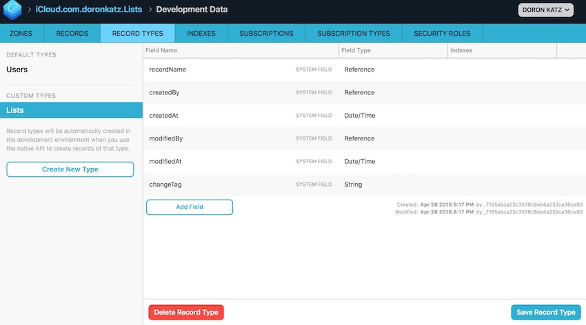Select the RECORD TYPES tab
586x325 pixels.
coord(137,33)
